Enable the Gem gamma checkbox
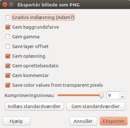Viewport: 130px width, 128px height. [8, 37]
